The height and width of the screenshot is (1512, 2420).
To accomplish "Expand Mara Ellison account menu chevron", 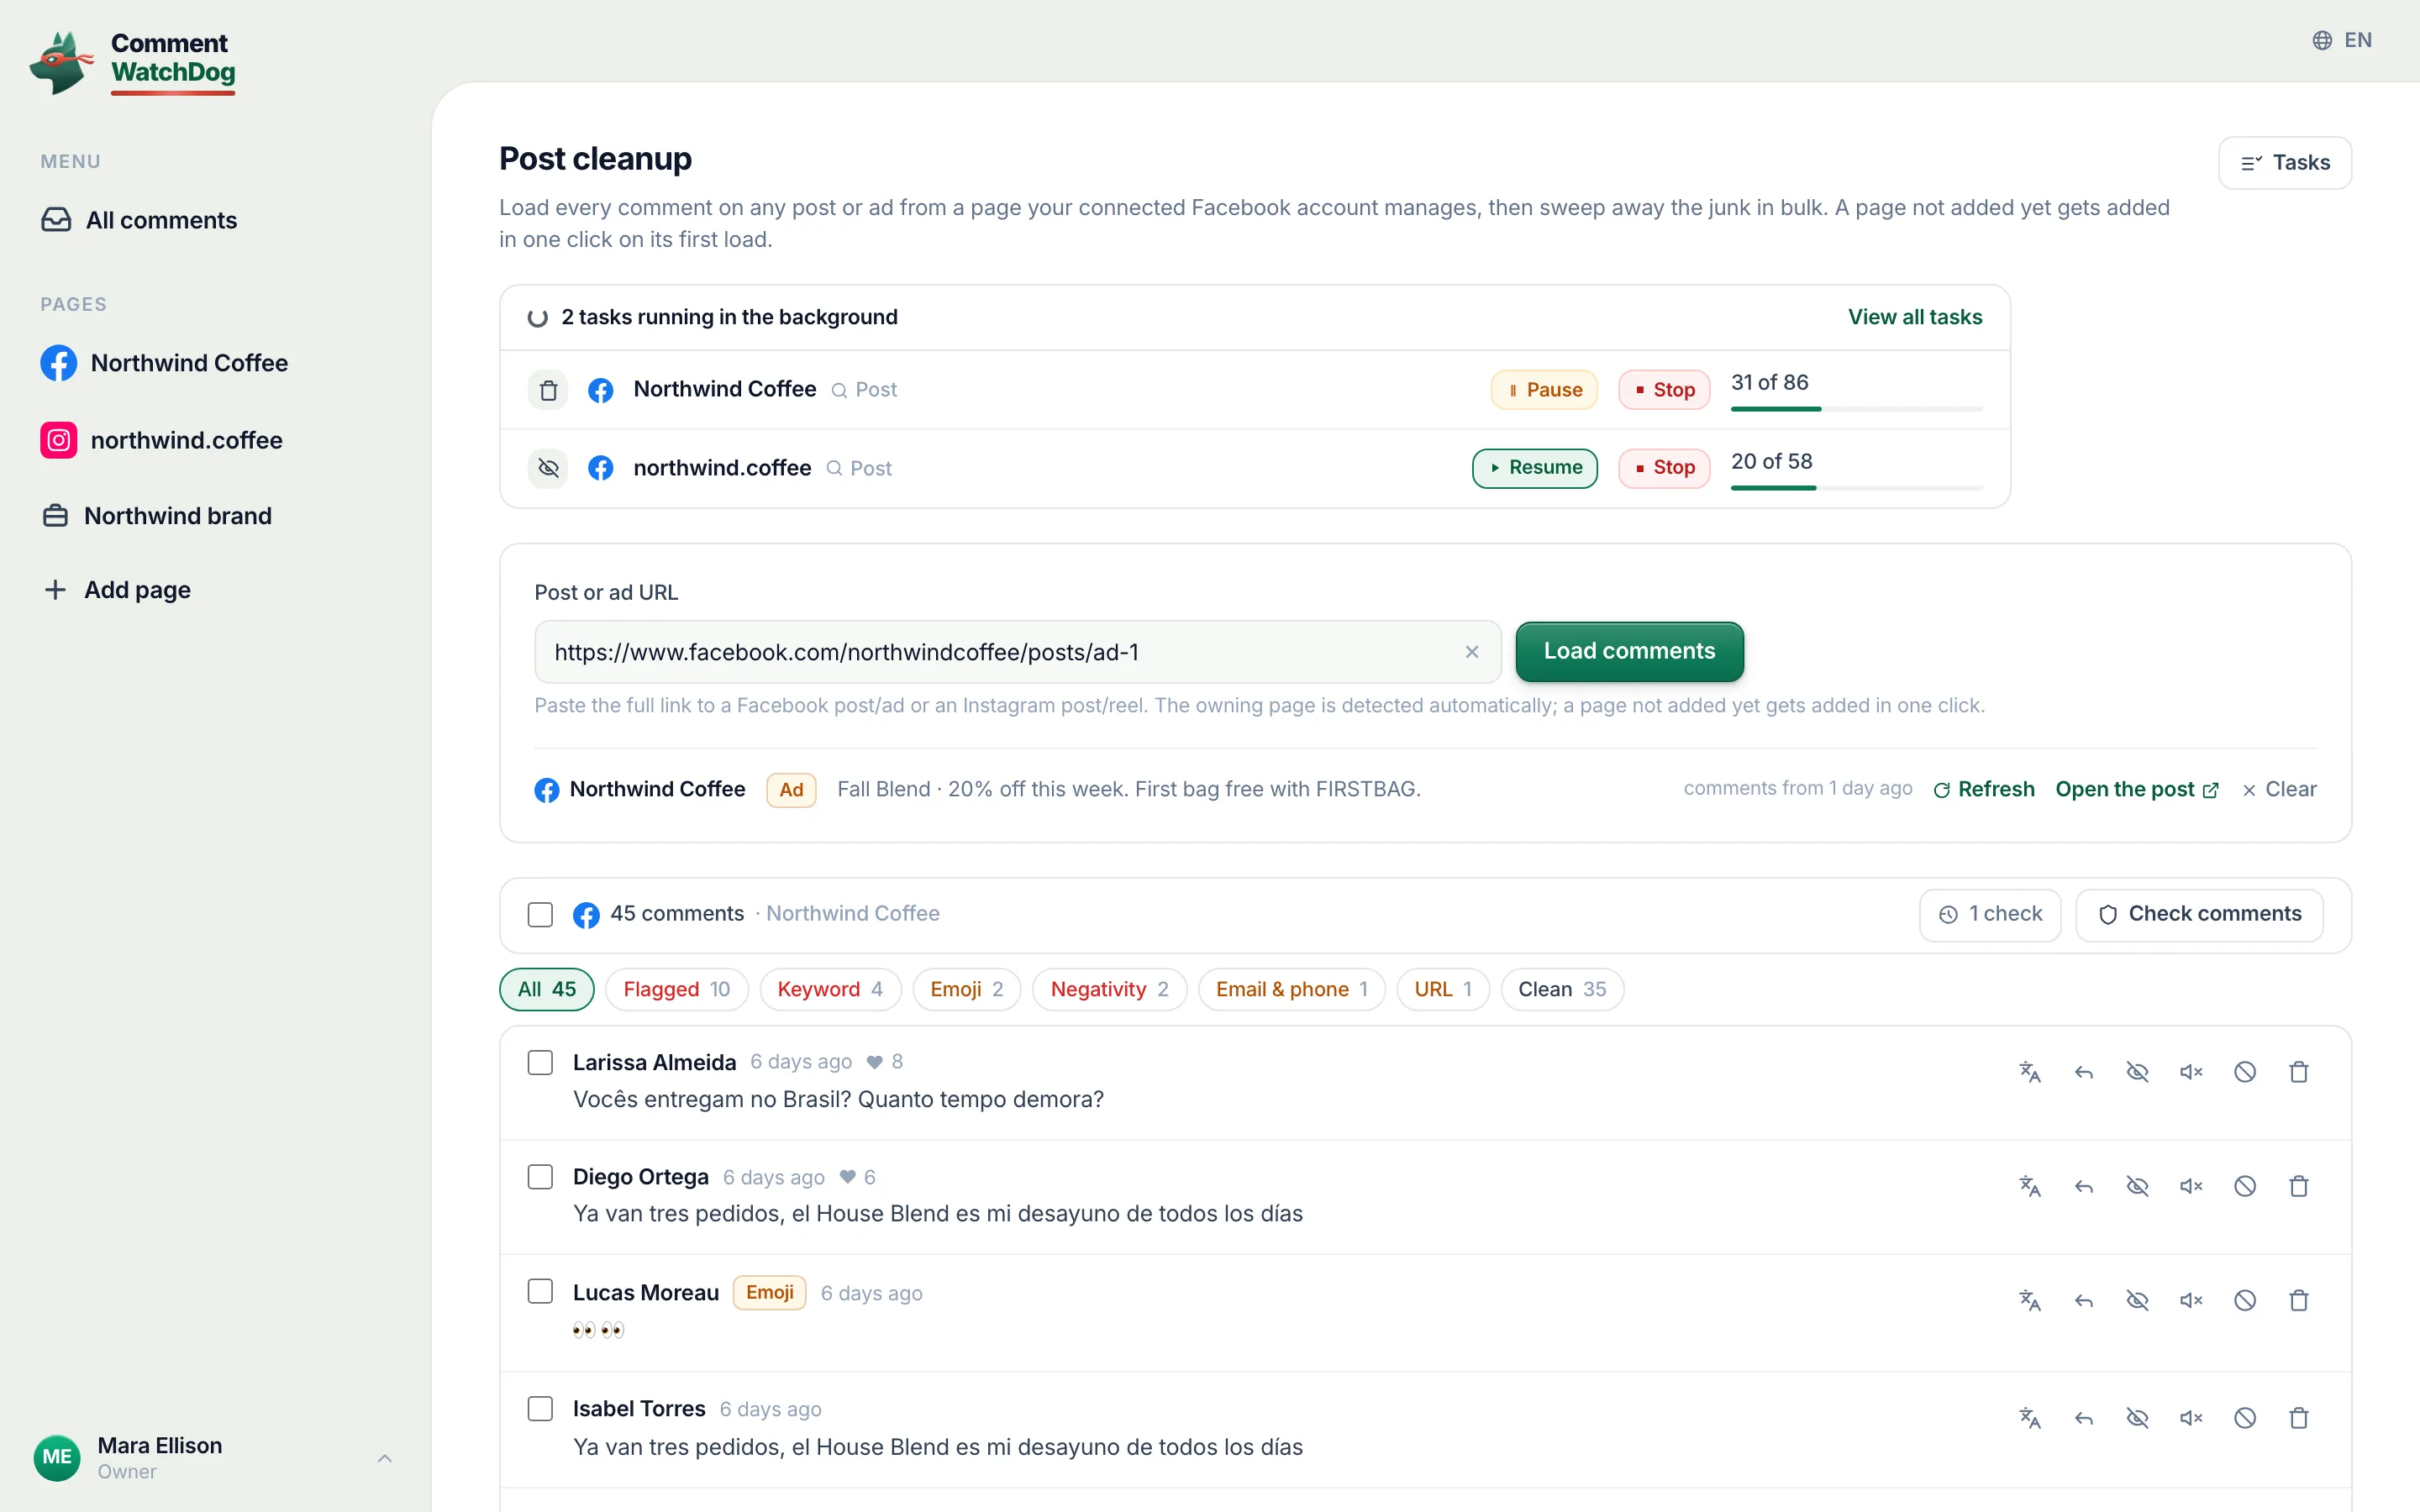I will 385,1458.
